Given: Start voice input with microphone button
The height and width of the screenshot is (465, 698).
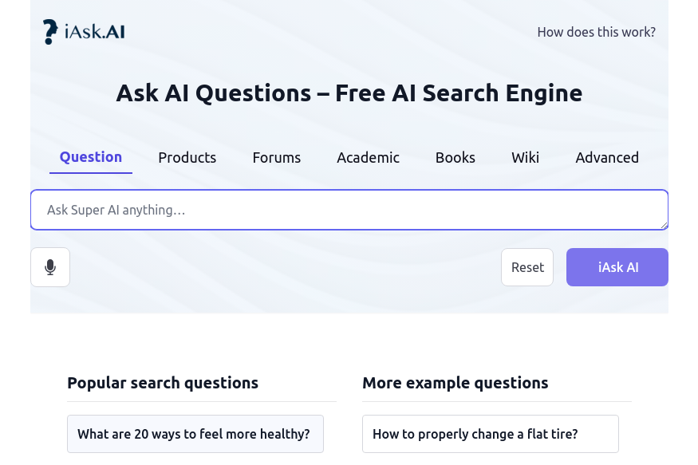Looking at the screenshot, I should (x=50, y=267).
